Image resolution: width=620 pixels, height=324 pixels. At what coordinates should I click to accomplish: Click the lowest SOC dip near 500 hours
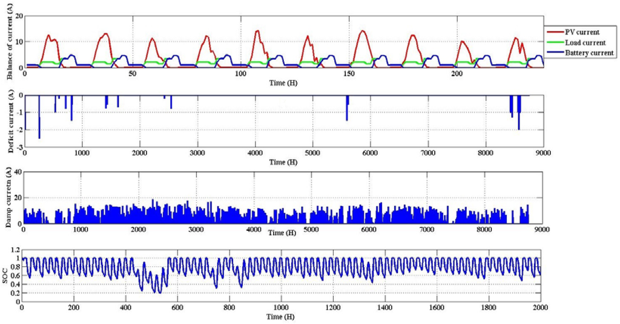(x=160, y=292)
